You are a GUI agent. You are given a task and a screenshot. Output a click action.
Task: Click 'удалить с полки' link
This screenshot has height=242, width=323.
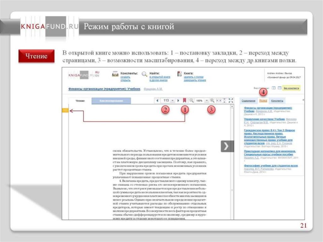[193, 77]
